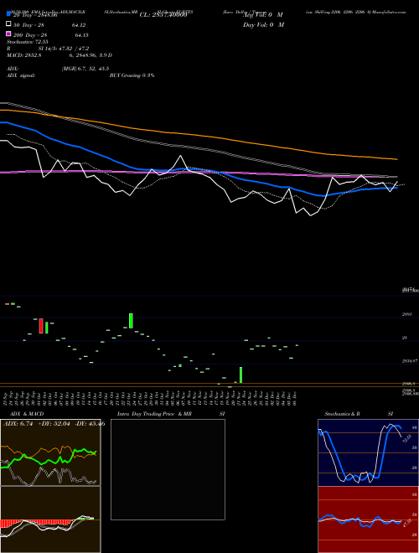This screenshot has width=419, height=553.
Task: Click the magenta 200 Day legend swatch
Action: [9, 34]
